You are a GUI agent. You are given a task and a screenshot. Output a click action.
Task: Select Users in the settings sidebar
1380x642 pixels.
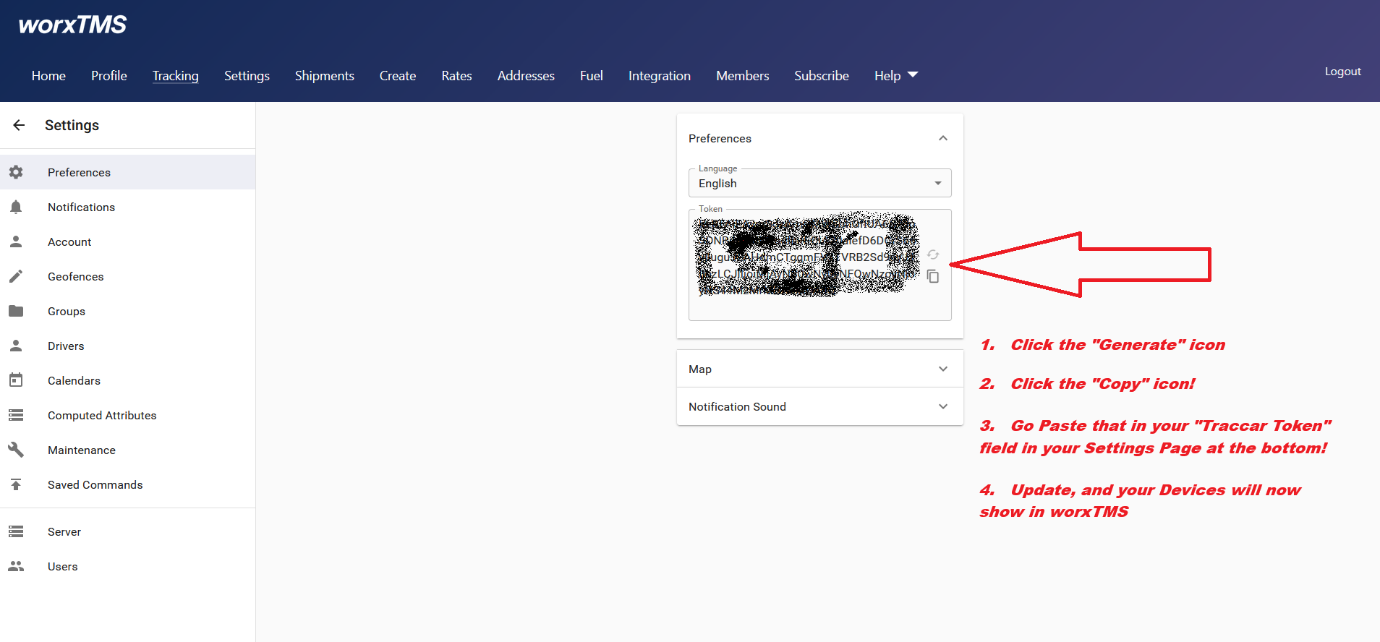[x=127, y=566]
